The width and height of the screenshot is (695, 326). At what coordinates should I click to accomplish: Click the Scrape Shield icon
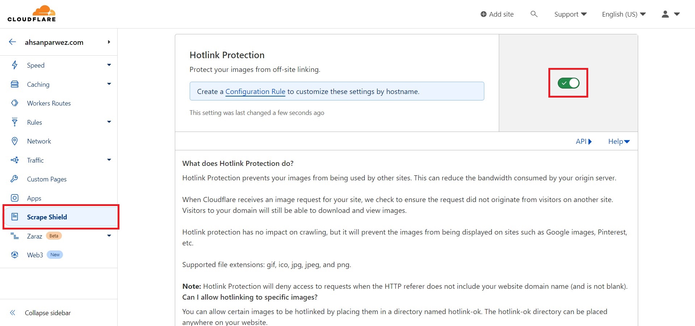coord(14,217)
